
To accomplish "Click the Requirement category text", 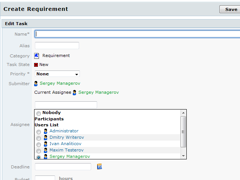I will (56, 55).
